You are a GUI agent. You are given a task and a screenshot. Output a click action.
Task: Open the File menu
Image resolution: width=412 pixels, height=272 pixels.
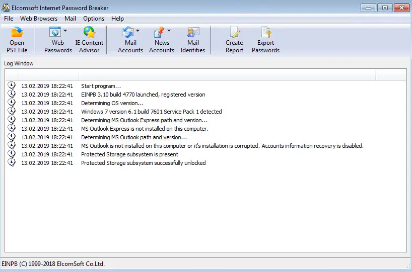click(x=9, y=19)
